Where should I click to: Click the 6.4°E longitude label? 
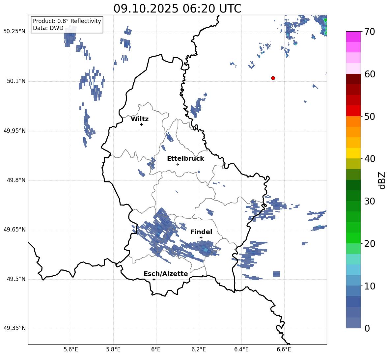pos(241,349)
